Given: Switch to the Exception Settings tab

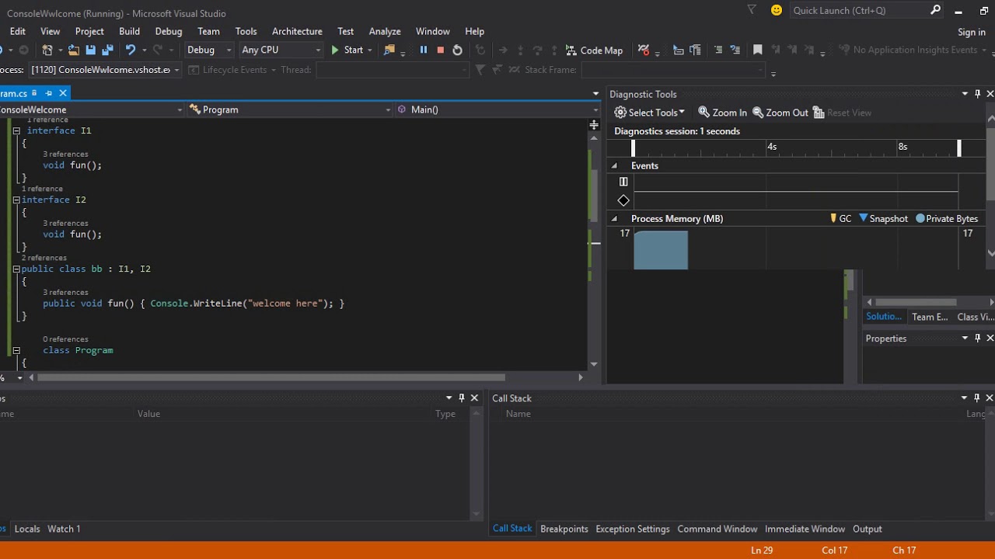Looking at the screenshot, I should point(633,529).
